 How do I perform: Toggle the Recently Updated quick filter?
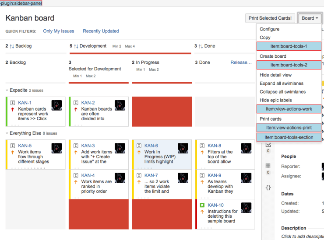coord(101,31)
